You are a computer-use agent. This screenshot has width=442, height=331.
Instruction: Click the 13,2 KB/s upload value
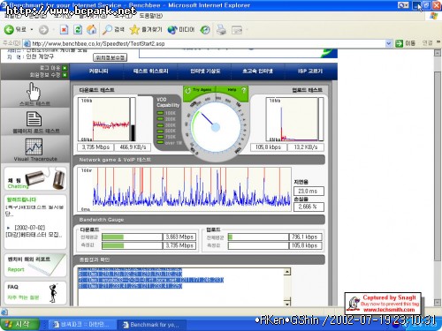(x=305, y=147)
